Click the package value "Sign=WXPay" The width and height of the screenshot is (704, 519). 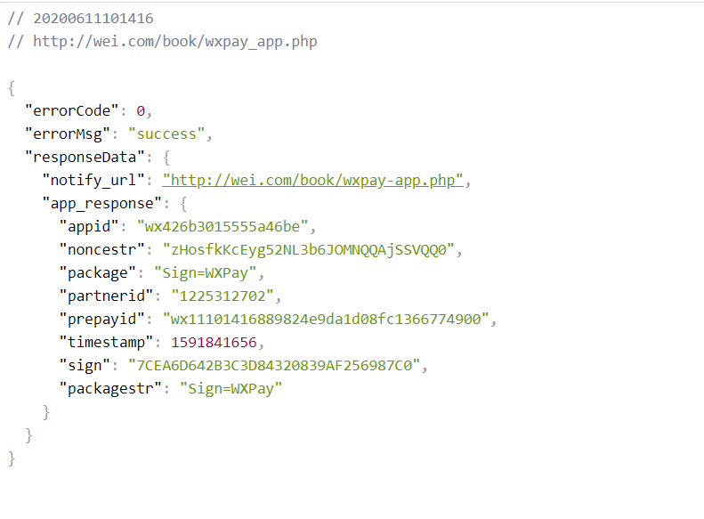click(206, 273)
